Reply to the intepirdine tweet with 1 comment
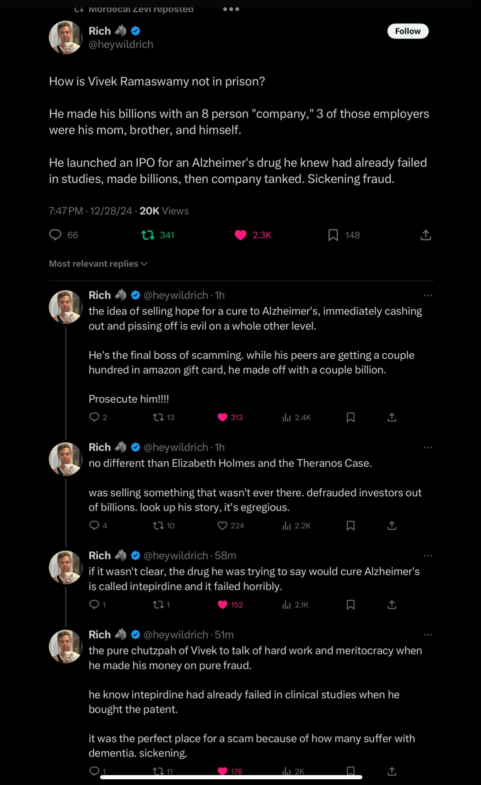Screen dimensions: 481x785 [94, 605]
